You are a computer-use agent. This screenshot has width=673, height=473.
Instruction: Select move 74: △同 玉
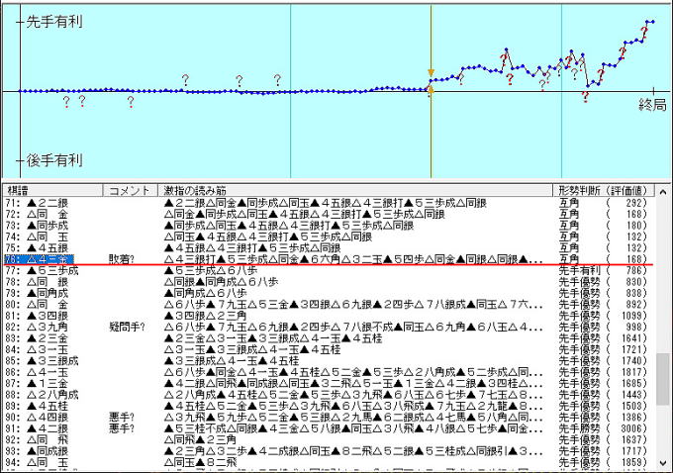click(x=38, y=236)
